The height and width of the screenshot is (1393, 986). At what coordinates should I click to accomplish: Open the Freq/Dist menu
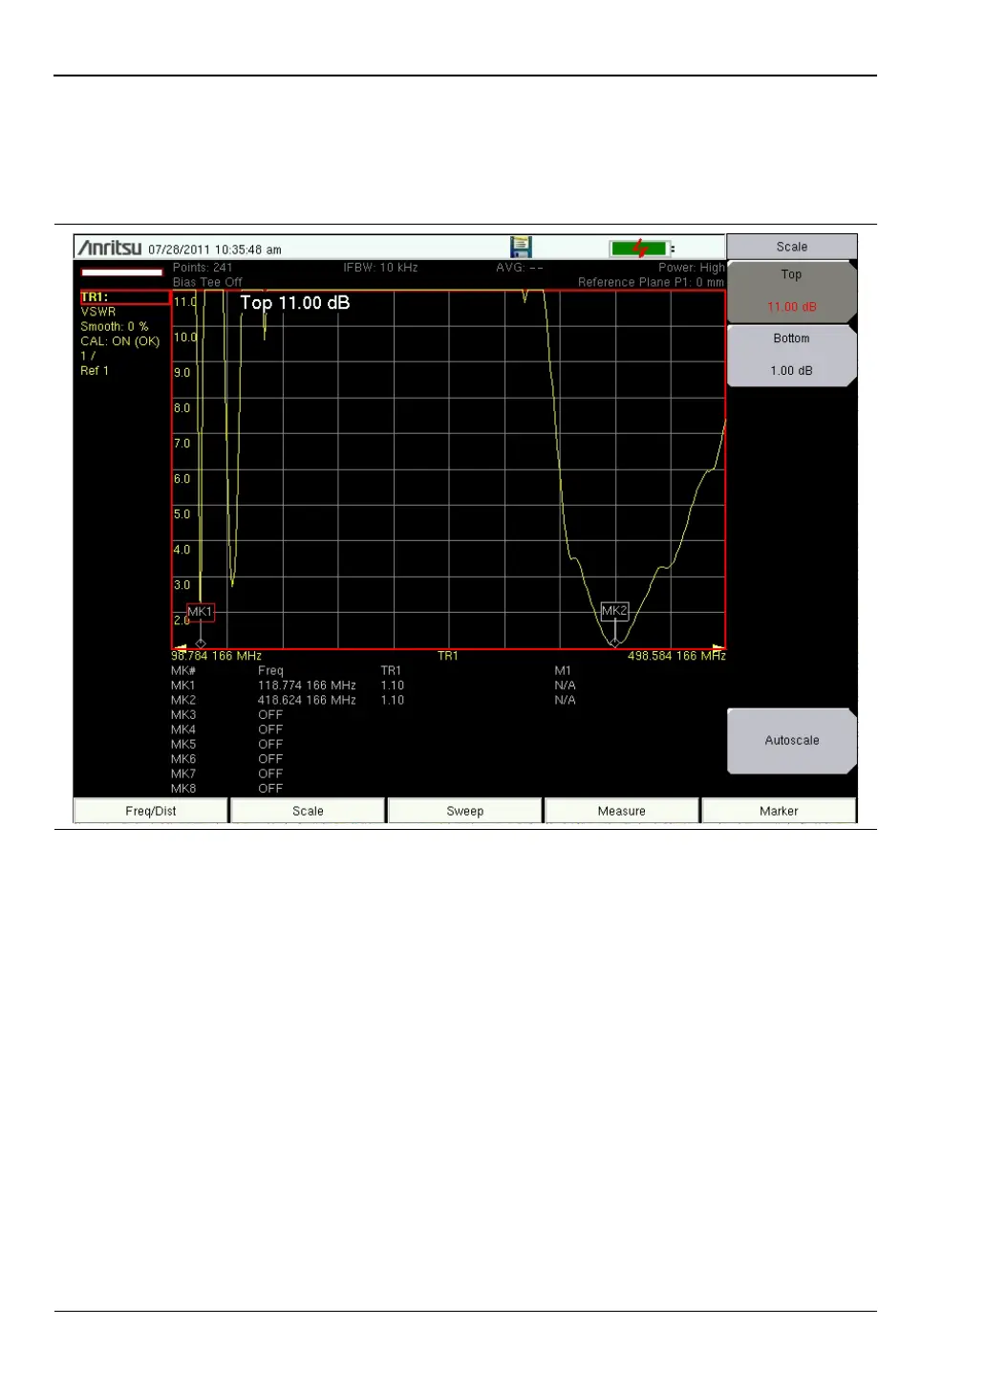coord(151,811)
